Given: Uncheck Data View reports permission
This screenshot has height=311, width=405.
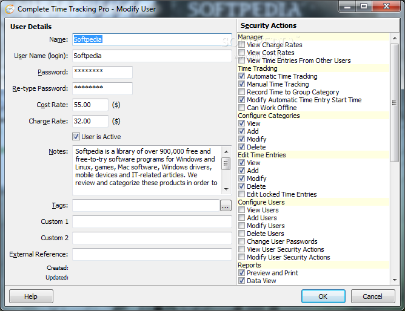Looking at the screenshot, I should tap(241, 281).
